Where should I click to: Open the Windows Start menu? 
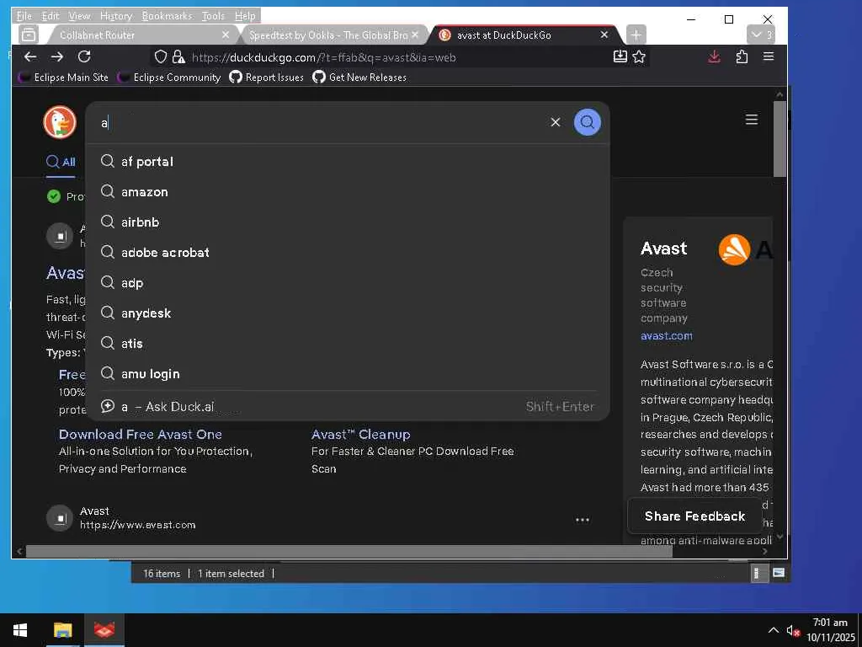(20, 630)
